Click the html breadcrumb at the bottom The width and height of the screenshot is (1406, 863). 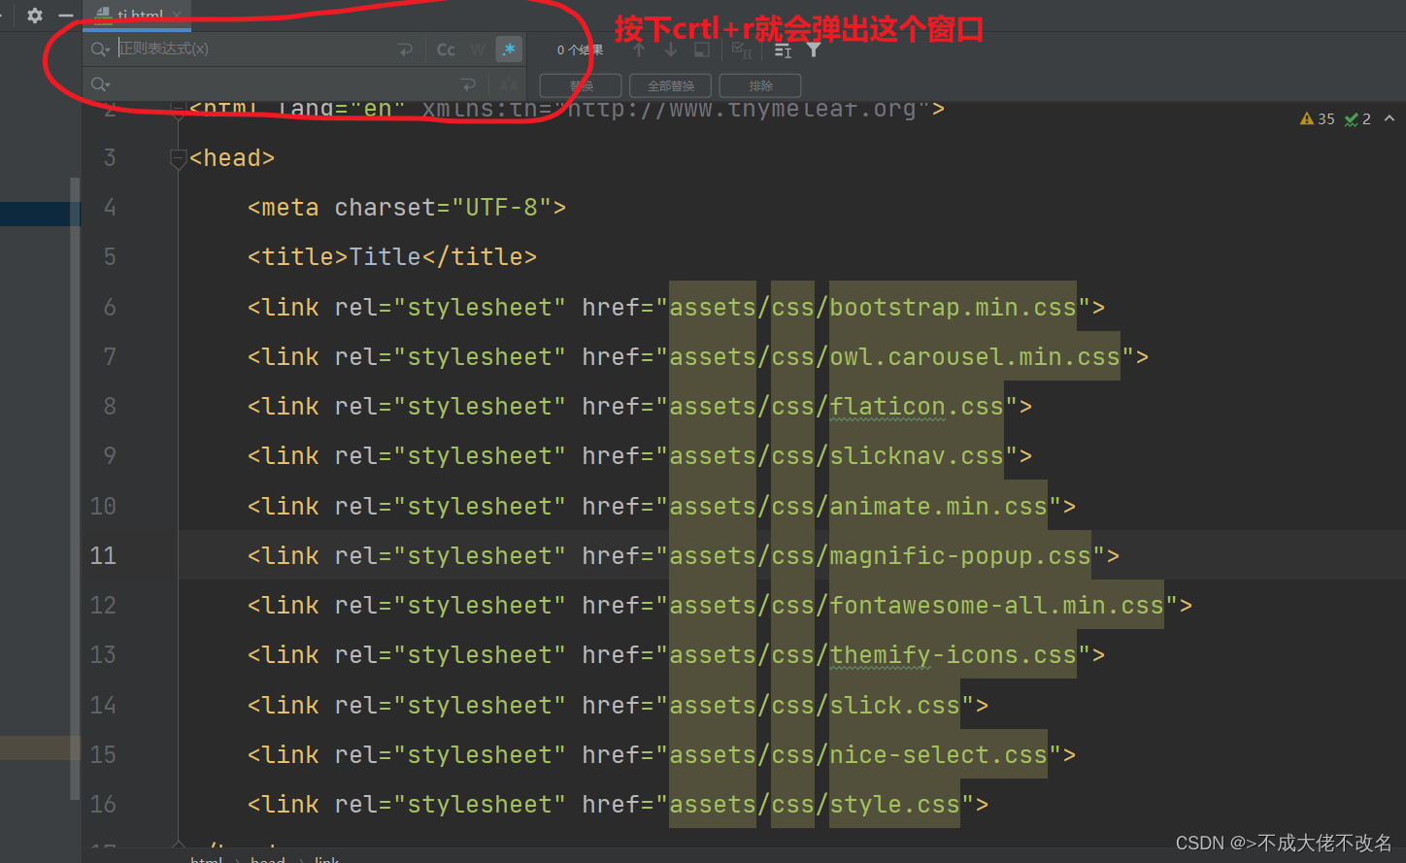207,859
